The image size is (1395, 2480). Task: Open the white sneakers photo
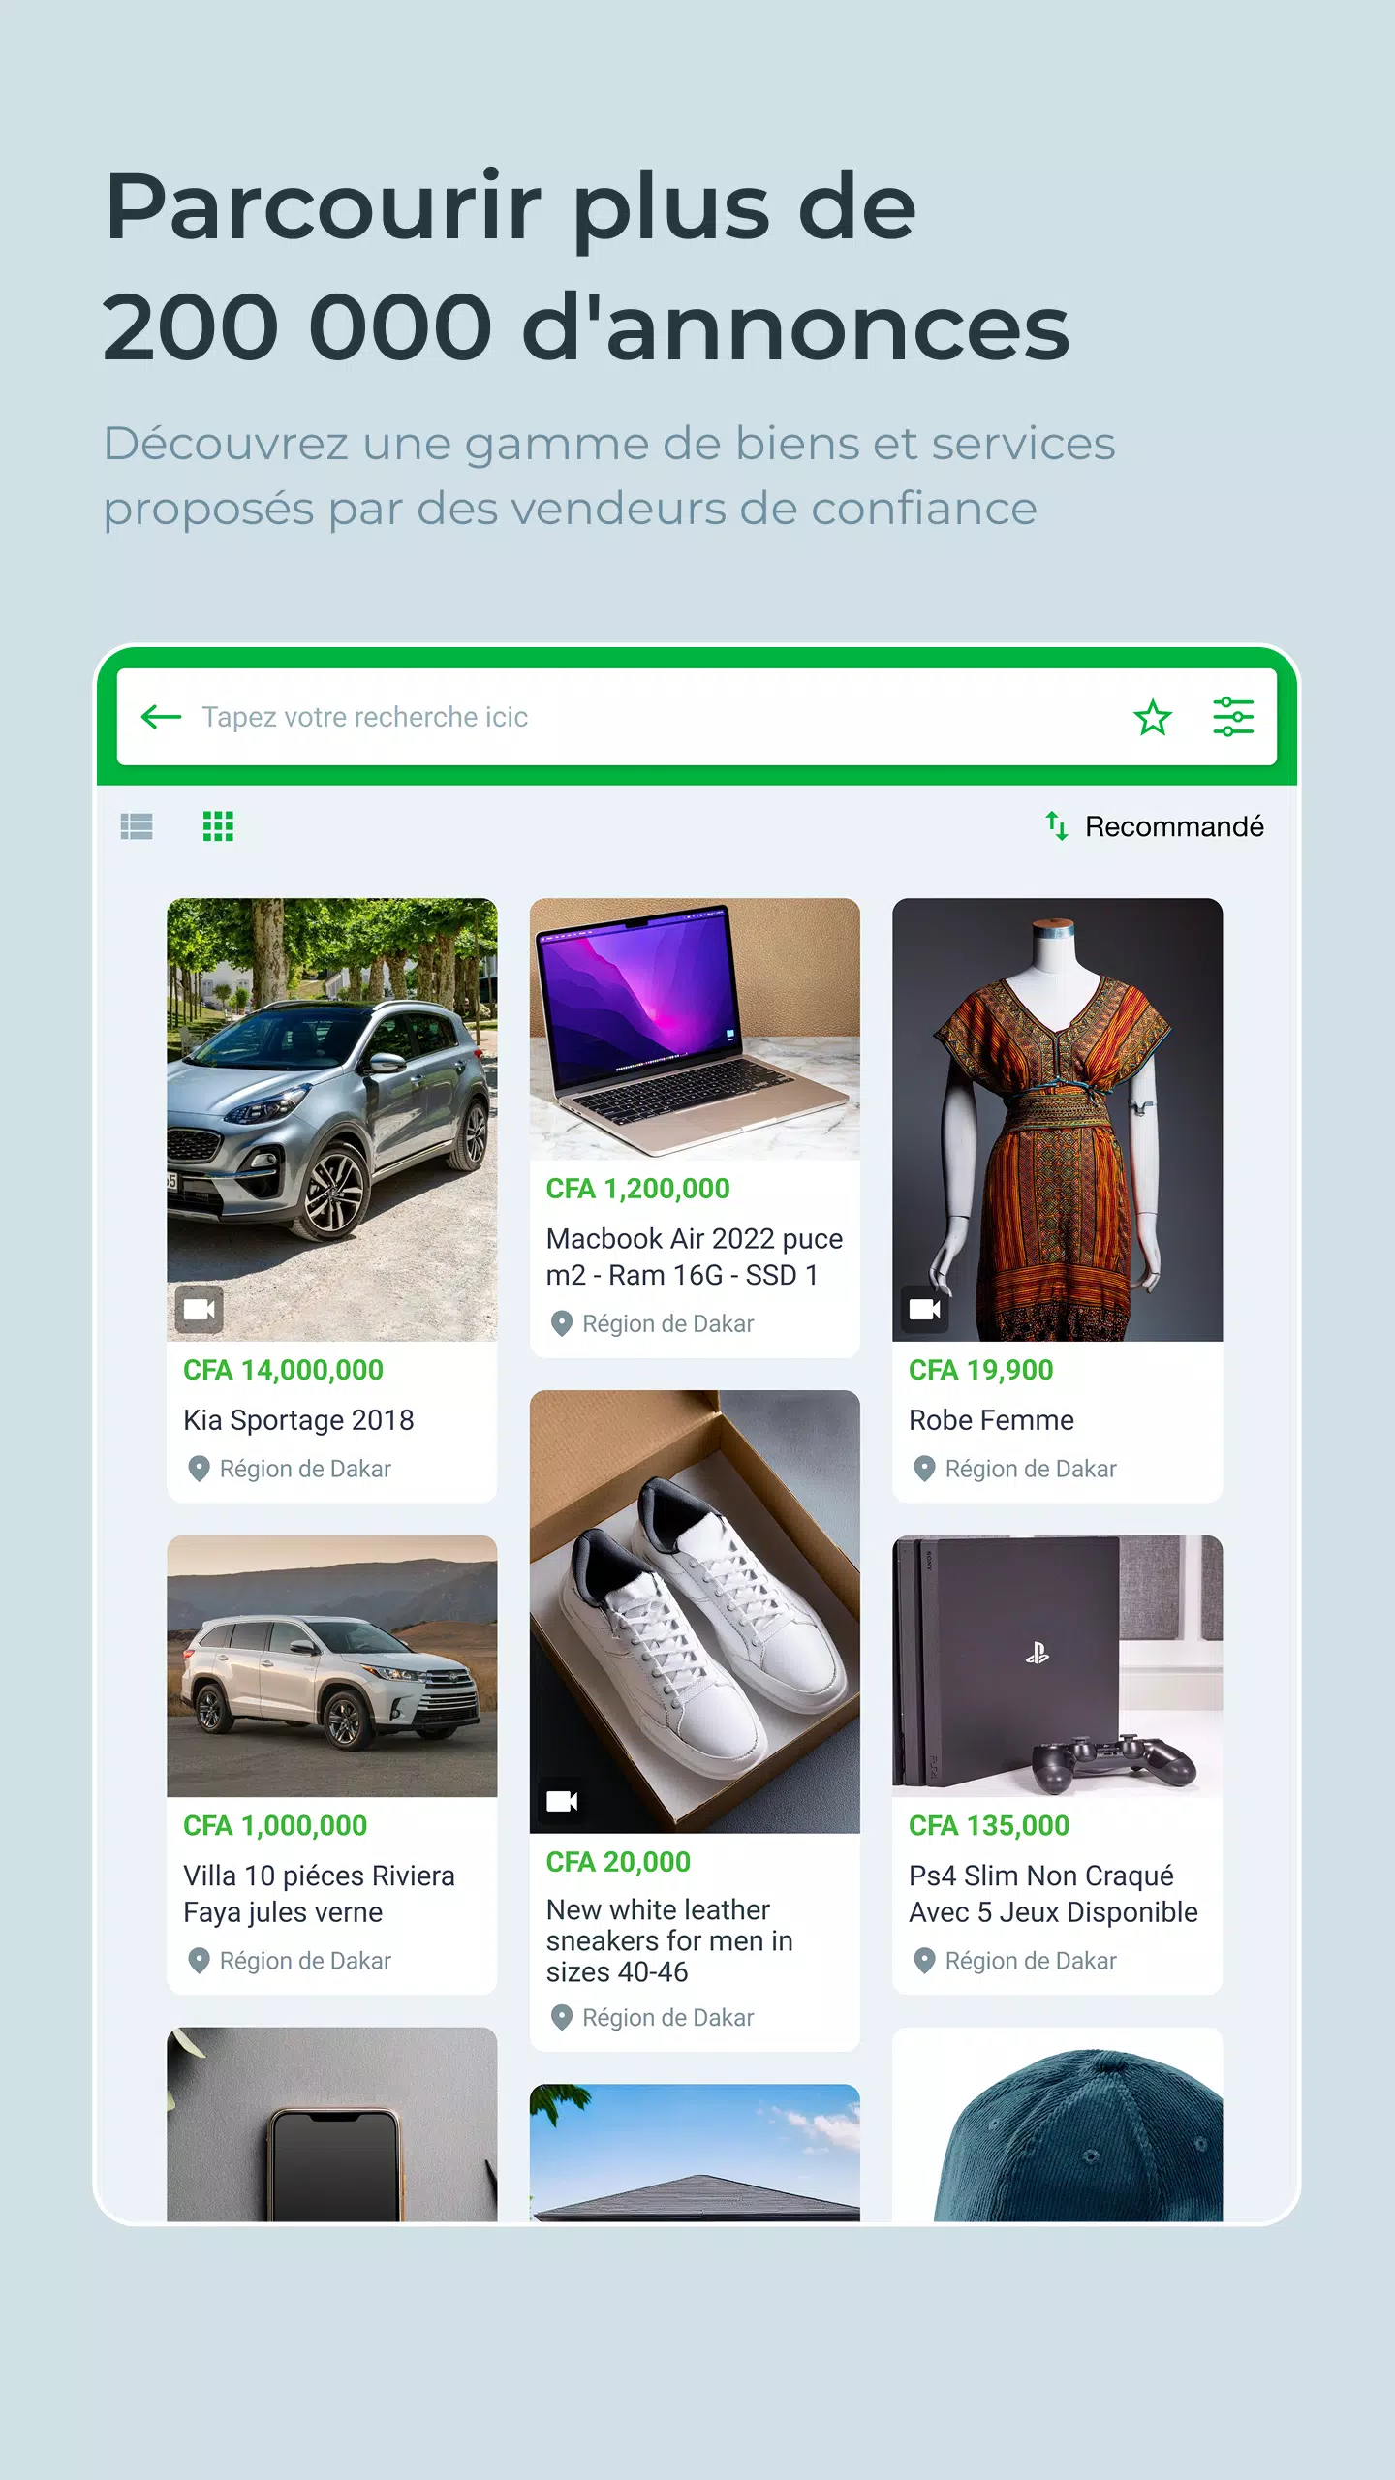tap(695, 1611)
